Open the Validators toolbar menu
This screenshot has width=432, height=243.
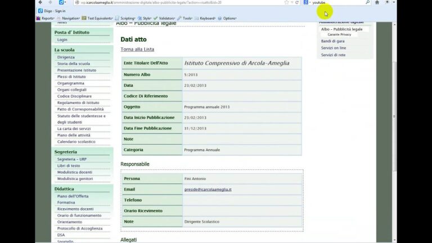coord(164,18)
